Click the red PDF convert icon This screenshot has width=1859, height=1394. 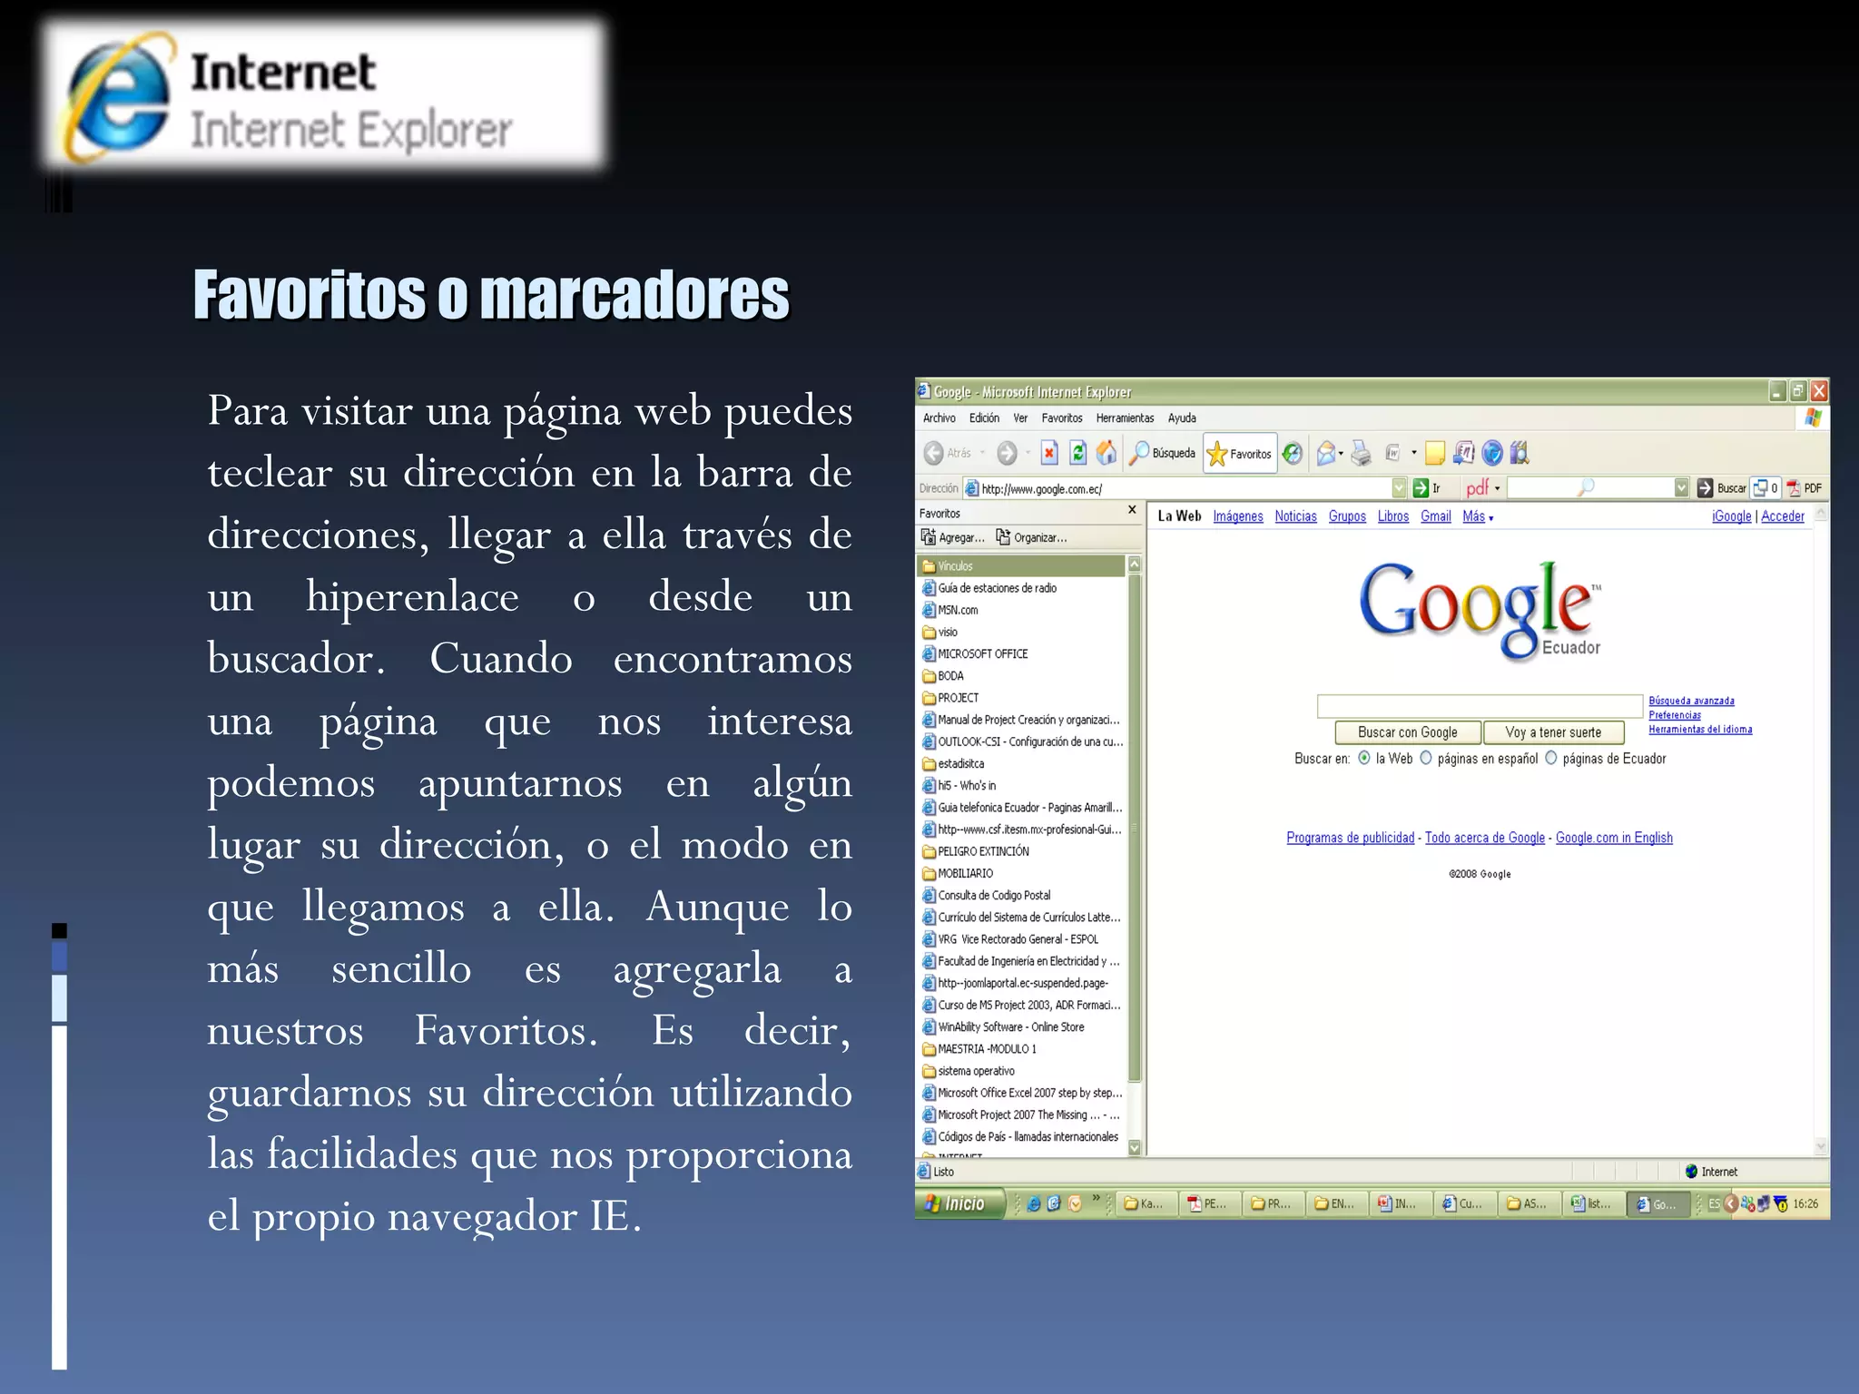1794,488
